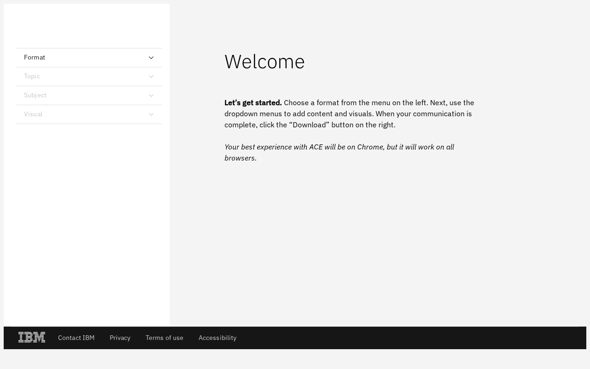Expand the Topic accordion section

tap(89, 77)
